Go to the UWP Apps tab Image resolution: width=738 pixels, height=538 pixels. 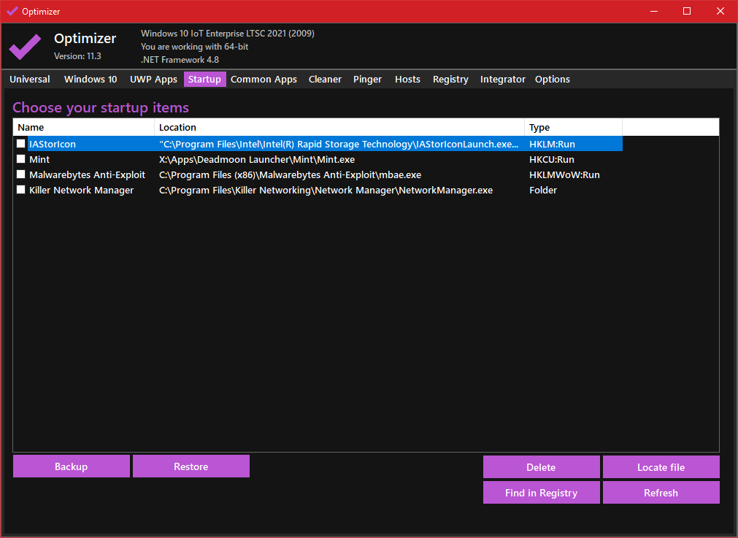click(153, 80)
